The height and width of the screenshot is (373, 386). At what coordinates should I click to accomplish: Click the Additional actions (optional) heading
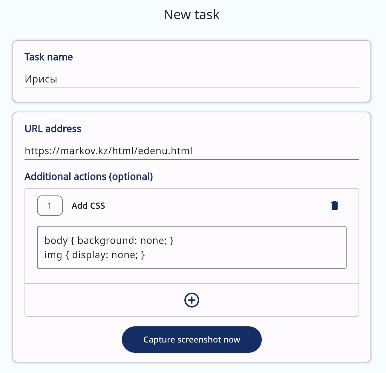[x=89, y=177]
